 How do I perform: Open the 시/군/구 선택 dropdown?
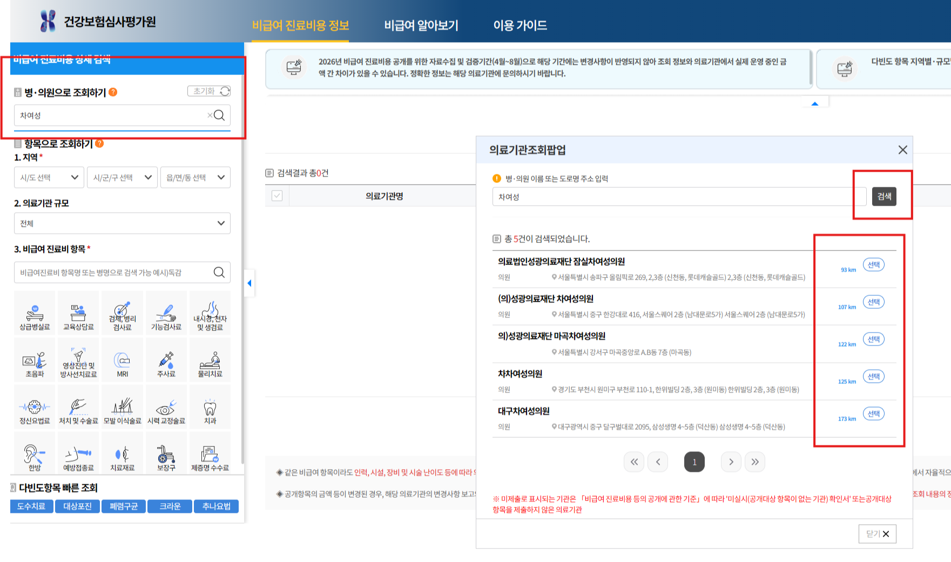click(122, 177)
